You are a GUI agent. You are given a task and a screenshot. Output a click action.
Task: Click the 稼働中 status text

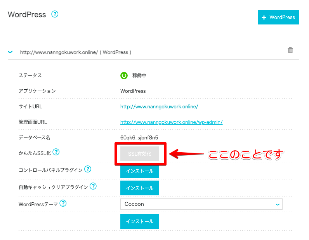tap(139, 75)
